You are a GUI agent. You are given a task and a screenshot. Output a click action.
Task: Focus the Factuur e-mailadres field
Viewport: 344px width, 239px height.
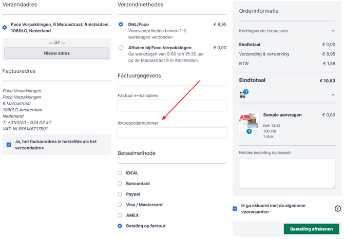point(171,106)
